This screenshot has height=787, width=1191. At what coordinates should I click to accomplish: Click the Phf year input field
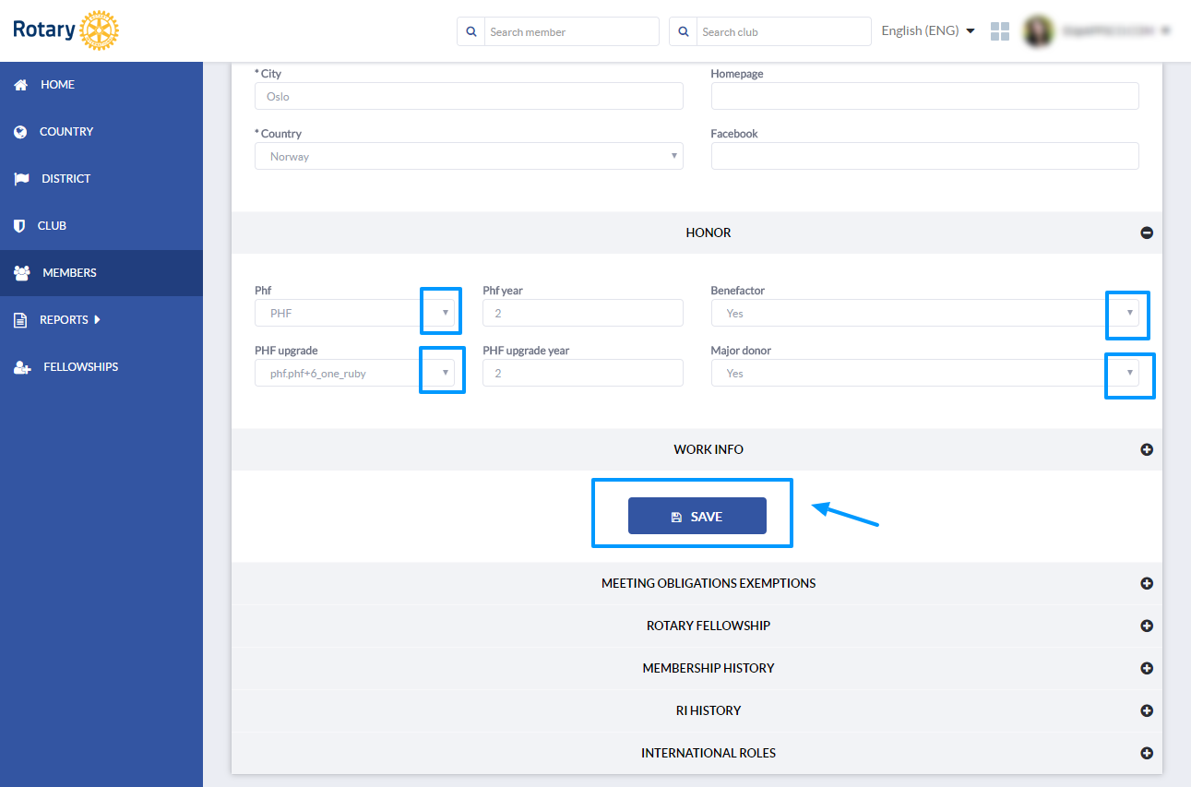pyautogui.click(x=583, y=313)
